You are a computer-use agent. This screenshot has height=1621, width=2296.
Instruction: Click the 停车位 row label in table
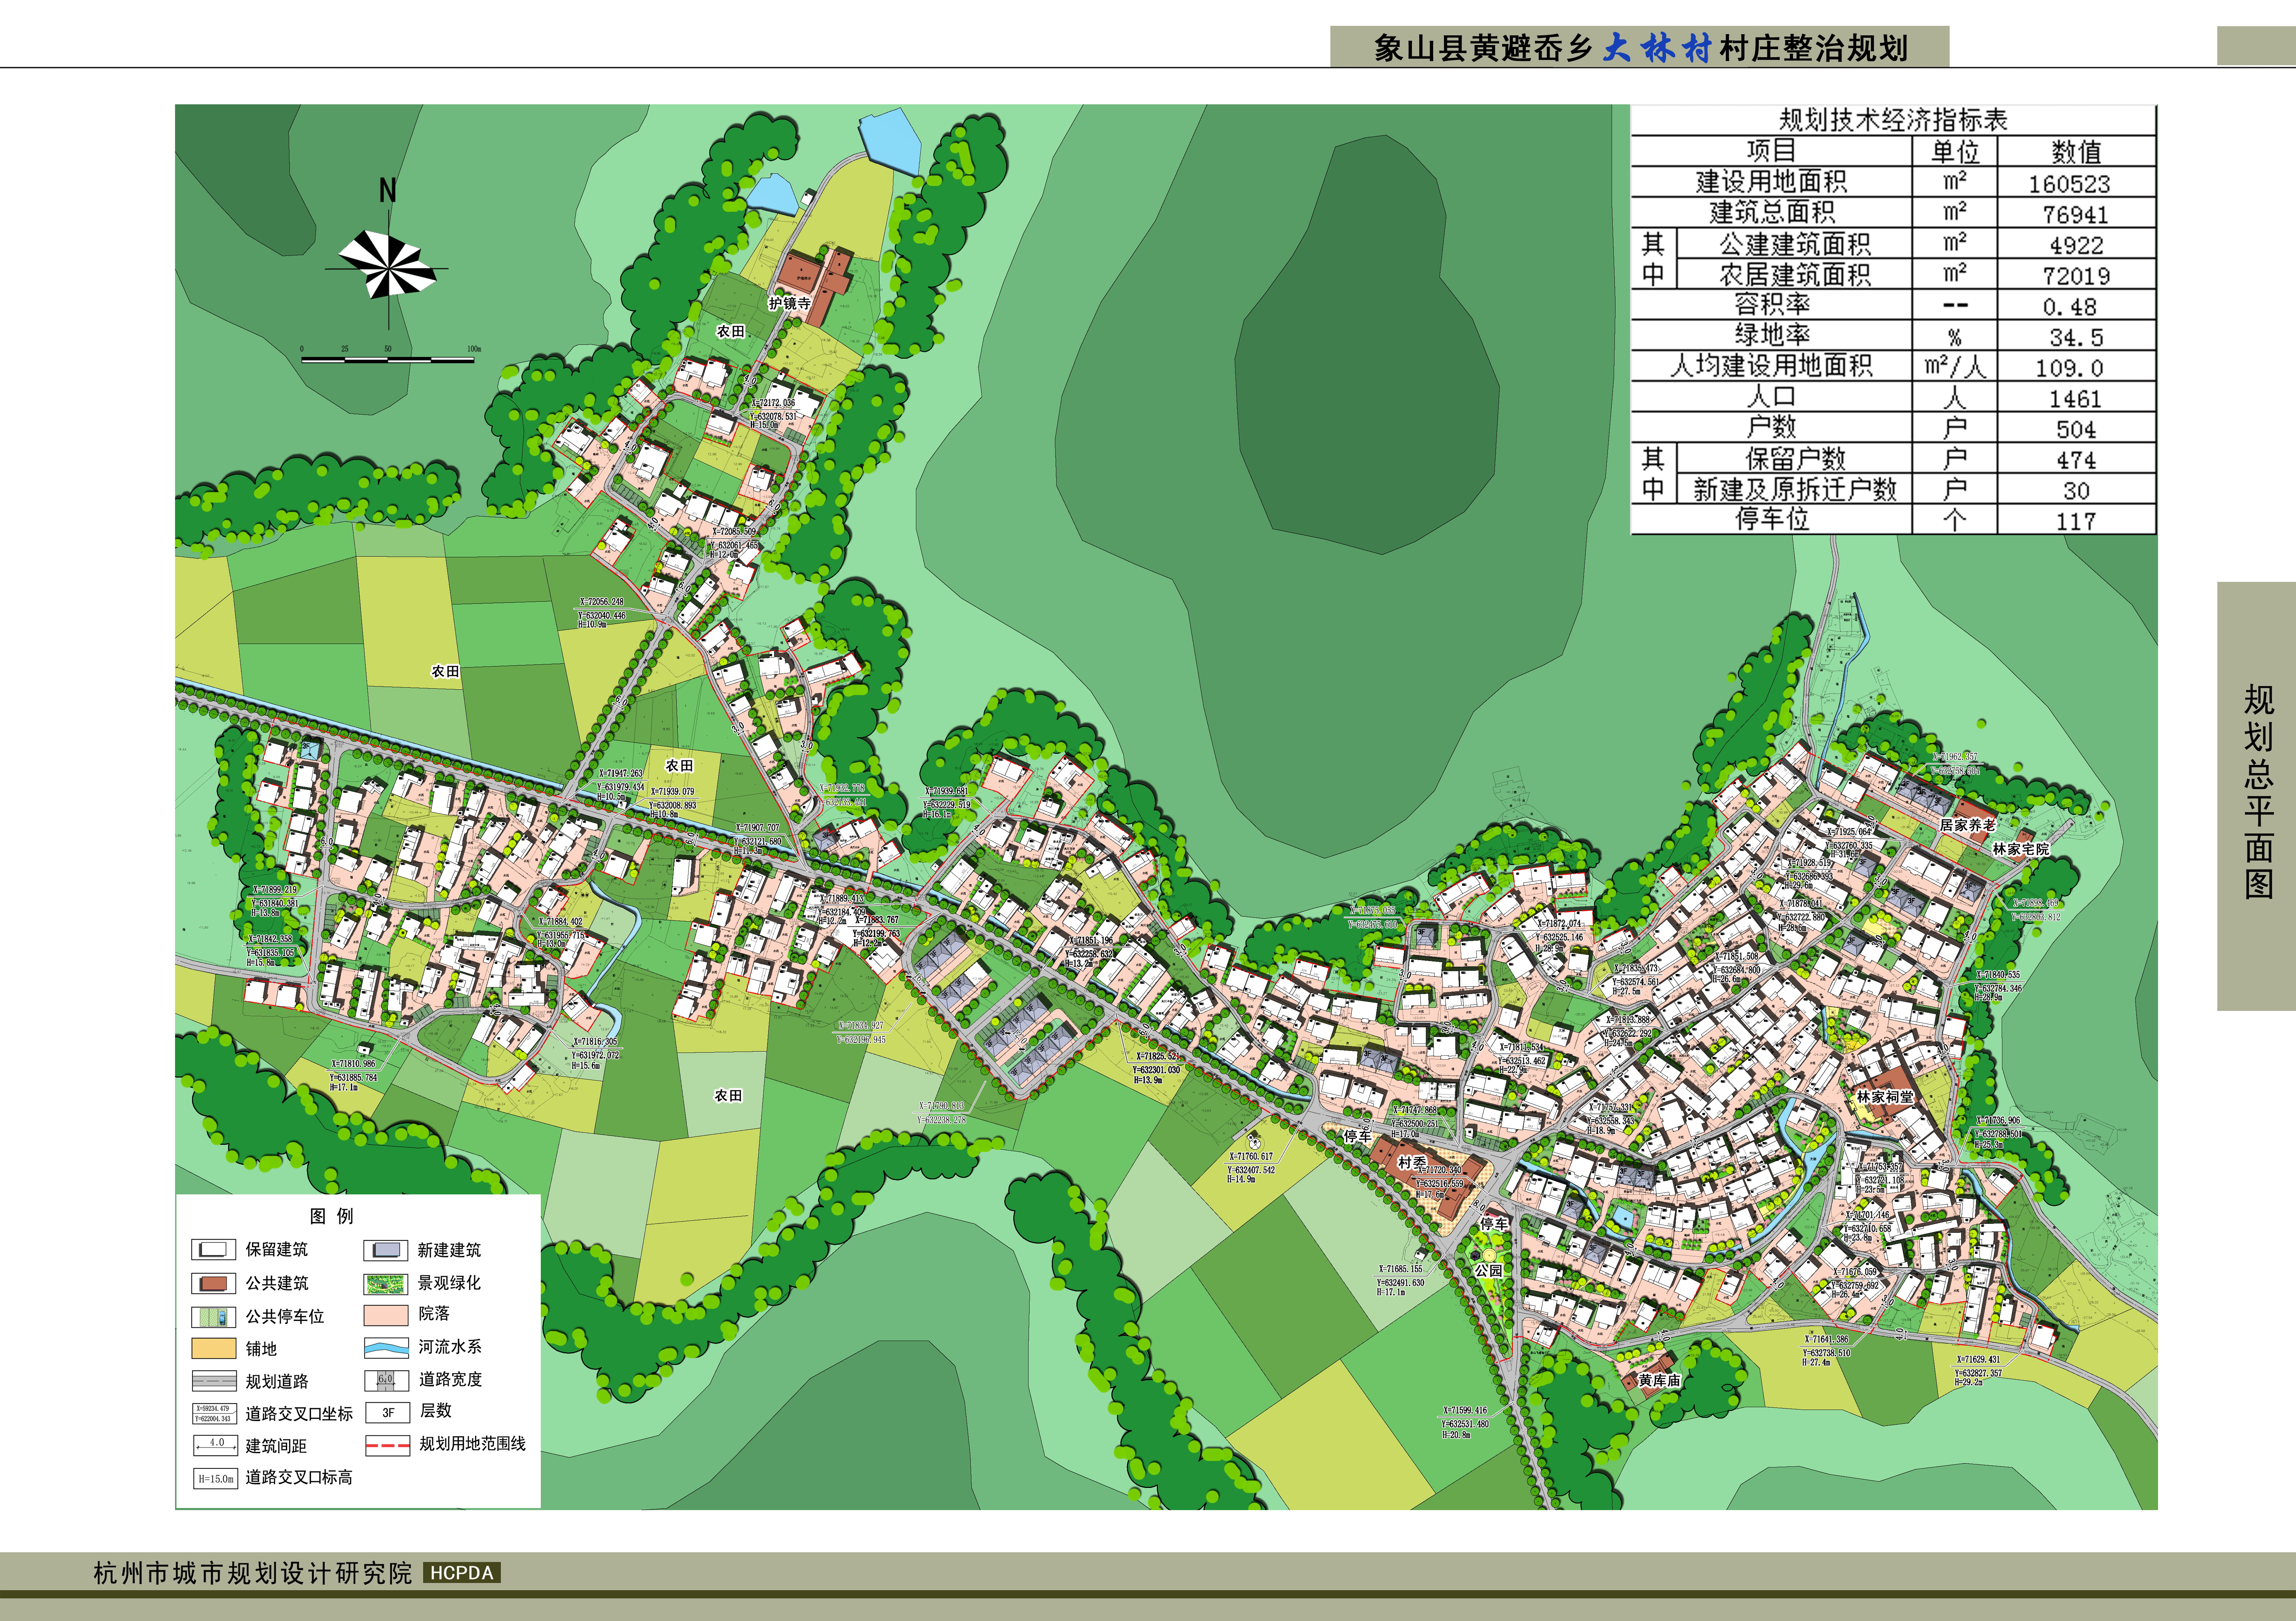1771,519
